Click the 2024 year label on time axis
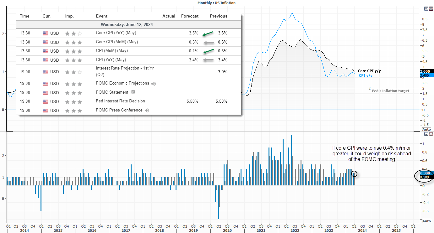Screen dimensions: 434x233 (x=362, y=230)
